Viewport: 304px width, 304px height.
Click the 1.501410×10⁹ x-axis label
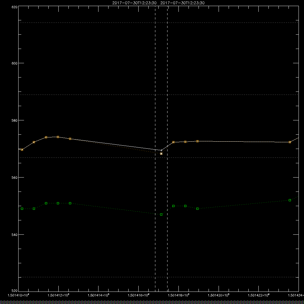tap(18, 295)
